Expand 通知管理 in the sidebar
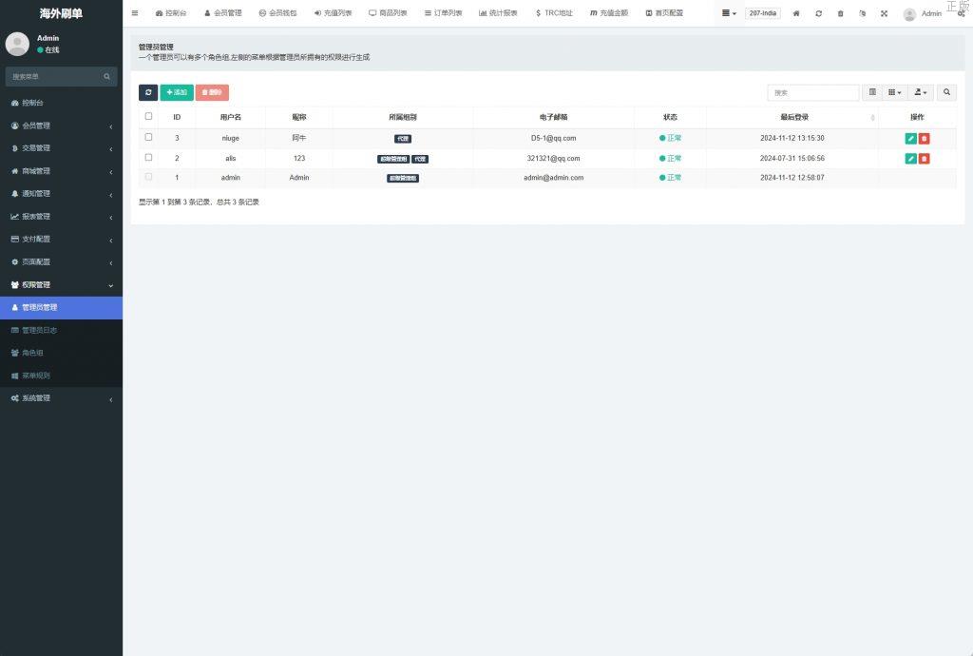 pos(61,194)
